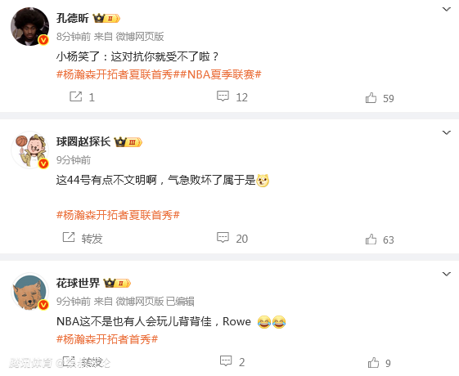Open comments on 孔德昕's post
Image resolution: width=459 pixels, height=376 pixels.
pyautogui.click(x=223, y=96)
